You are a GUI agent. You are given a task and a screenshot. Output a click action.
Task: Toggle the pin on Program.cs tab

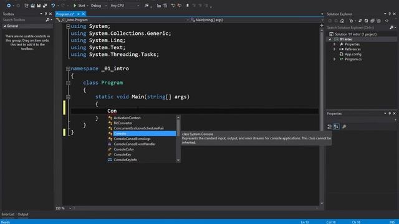(79, 14)
